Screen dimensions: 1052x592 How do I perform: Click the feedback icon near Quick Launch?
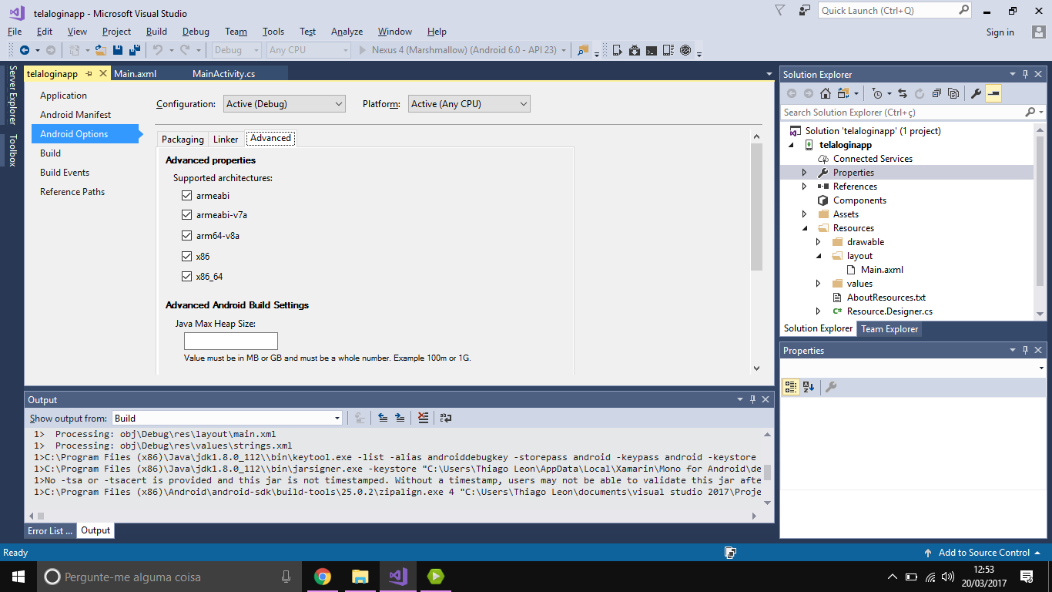805,10
